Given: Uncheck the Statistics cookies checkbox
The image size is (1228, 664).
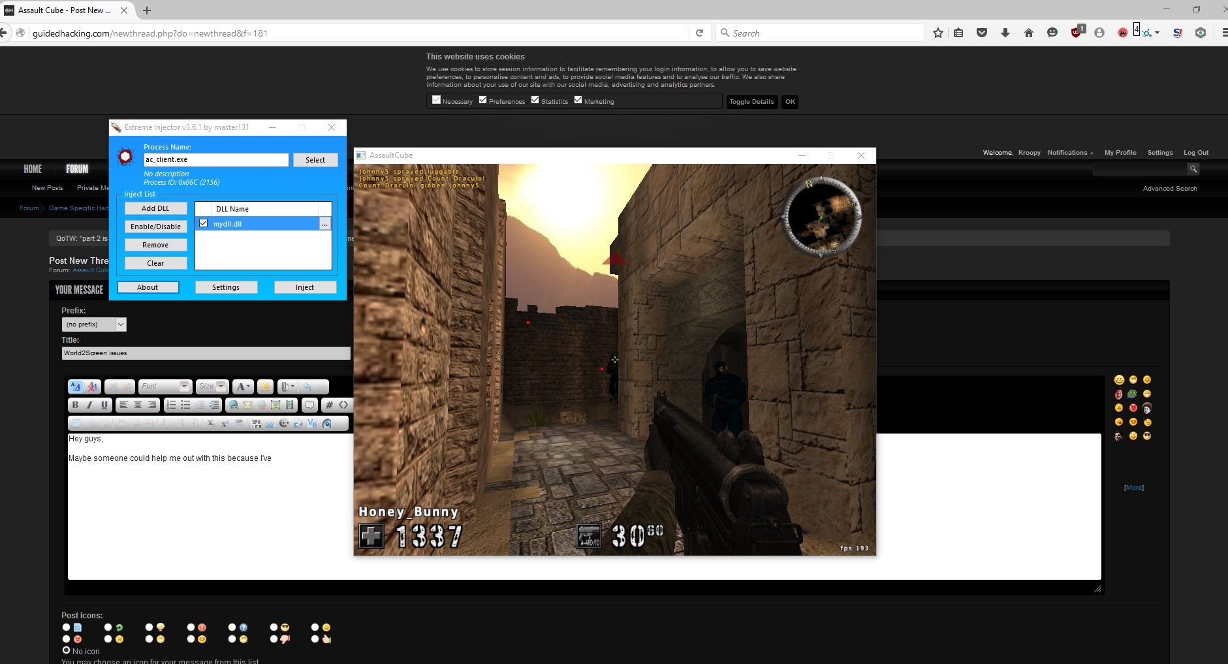Looking at the screenshot, I should pos(535,100).
